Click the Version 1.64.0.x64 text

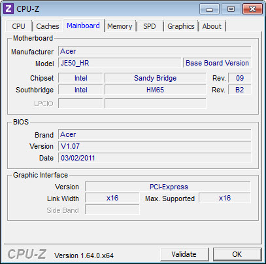(x=84, y=255)
